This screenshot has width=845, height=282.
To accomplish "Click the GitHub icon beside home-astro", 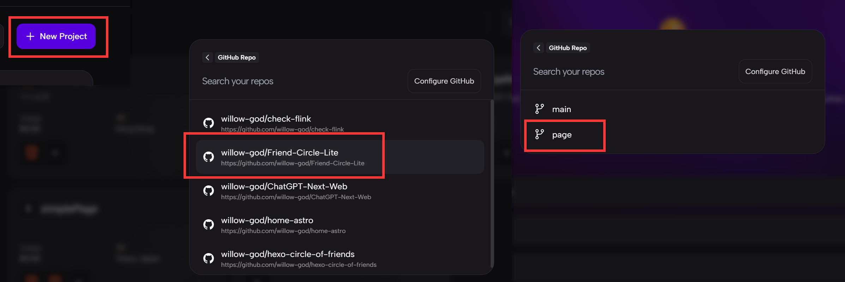I will tap(209, 225).
